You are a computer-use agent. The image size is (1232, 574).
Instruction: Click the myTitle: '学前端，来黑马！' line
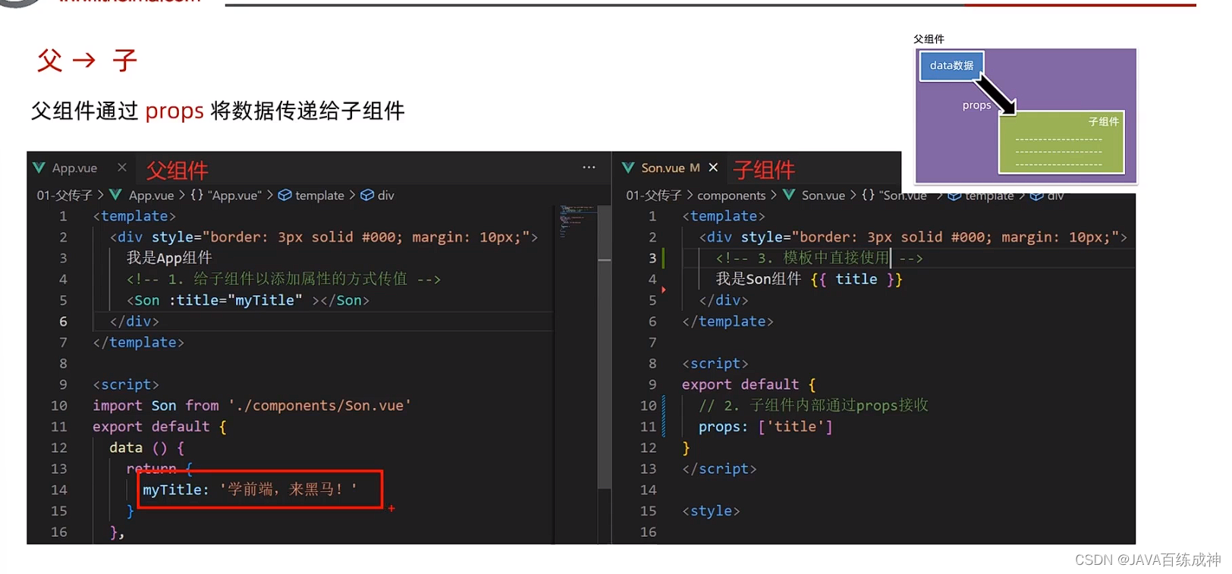250,489
